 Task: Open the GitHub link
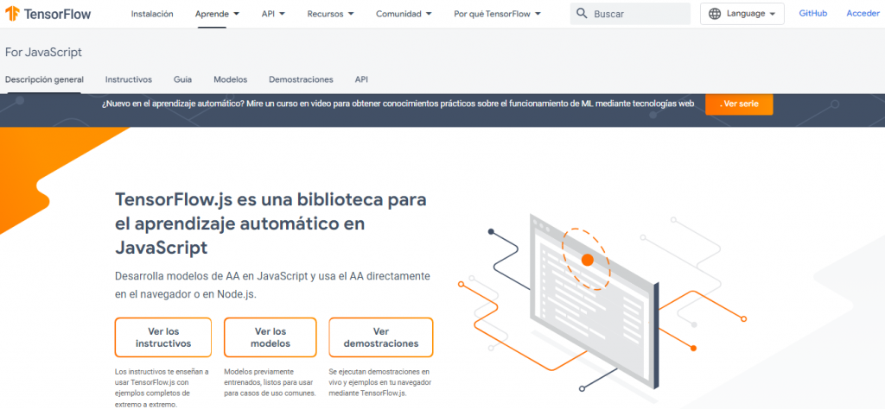[x=813, y=14]
